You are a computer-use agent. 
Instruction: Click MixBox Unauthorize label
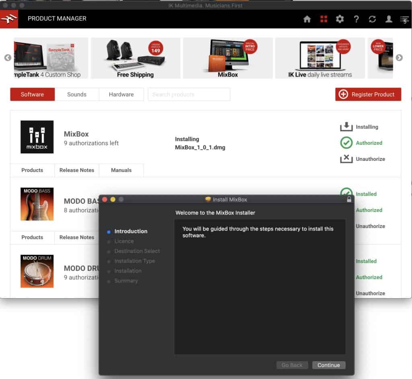point(371,159)
